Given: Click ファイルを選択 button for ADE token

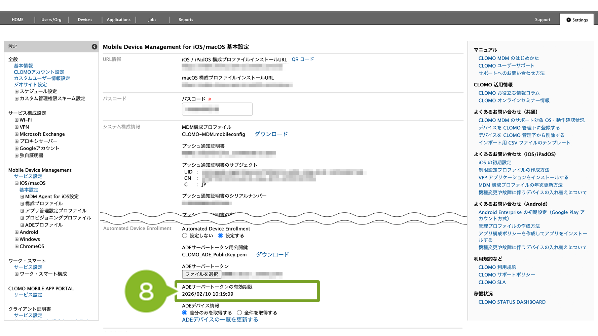Looking at the screenshot, I should pyautogui.click(x=202, y=274).
